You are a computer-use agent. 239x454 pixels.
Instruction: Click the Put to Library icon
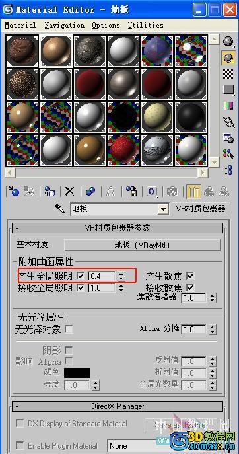(131, 192)
